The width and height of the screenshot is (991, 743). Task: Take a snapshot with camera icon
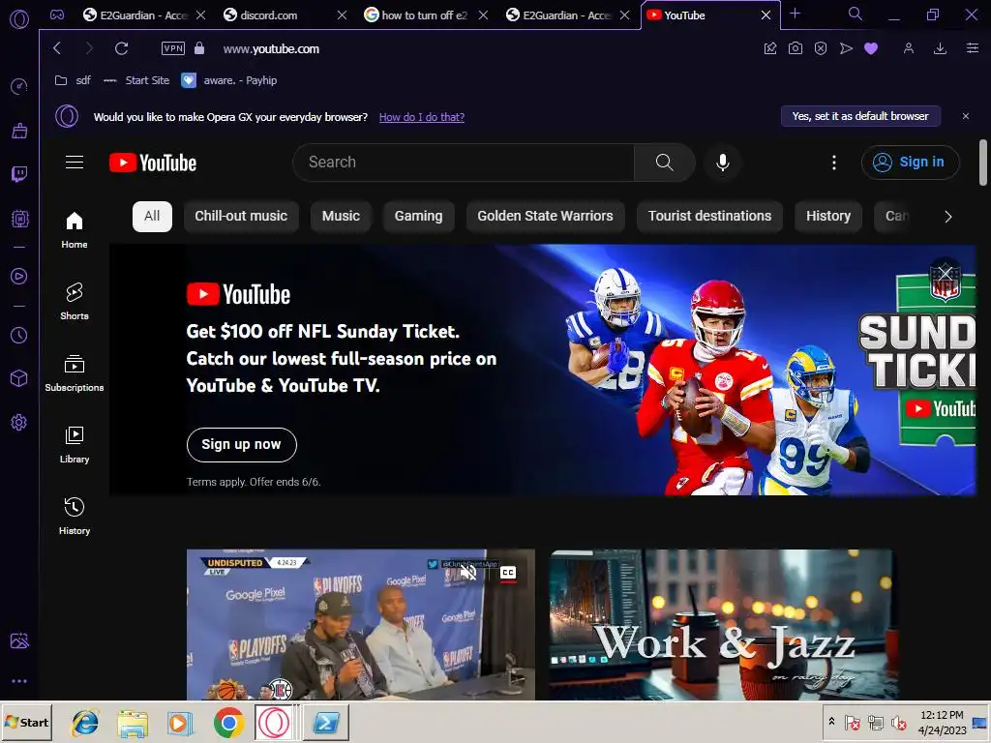pos(796,48)
